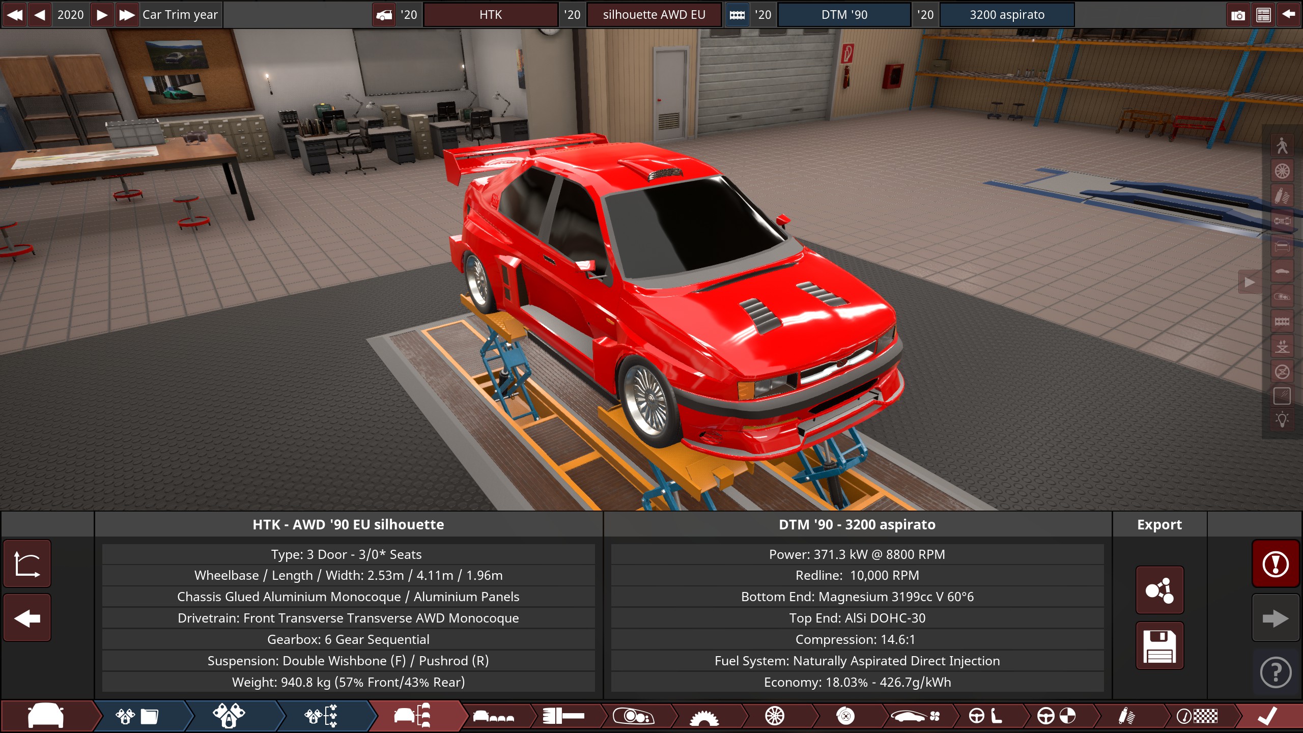Open help with the question mark button

1276,673
